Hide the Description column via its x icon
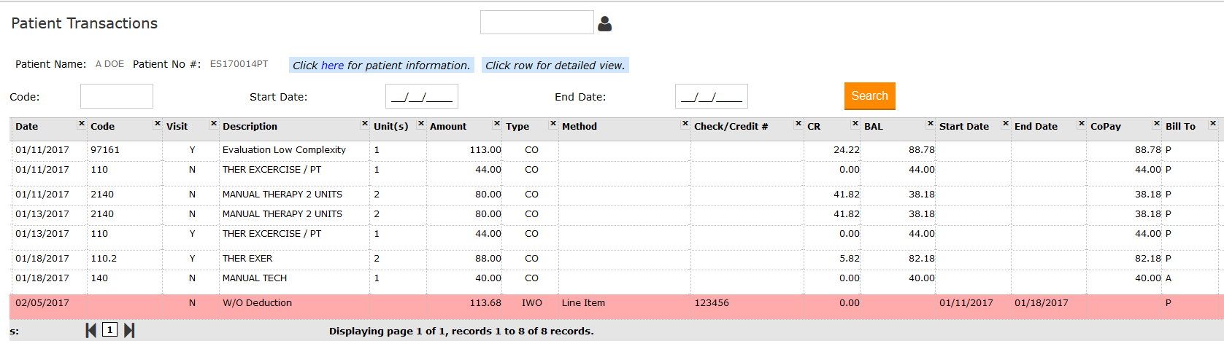 click(364, 124)
